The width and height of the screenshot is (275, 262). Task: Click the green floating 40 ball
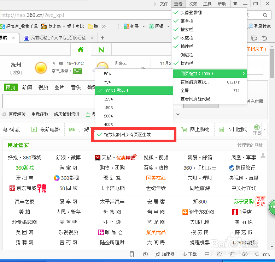click(x=272, y=207)
